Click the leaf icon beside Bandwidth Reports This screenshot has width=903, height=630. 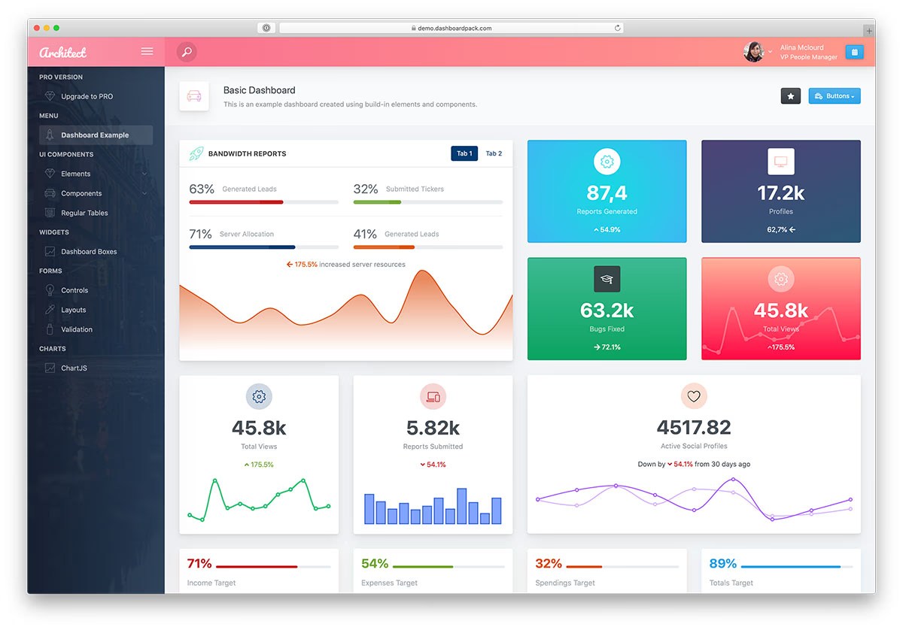pyautogui.click(x=196, y=153)
